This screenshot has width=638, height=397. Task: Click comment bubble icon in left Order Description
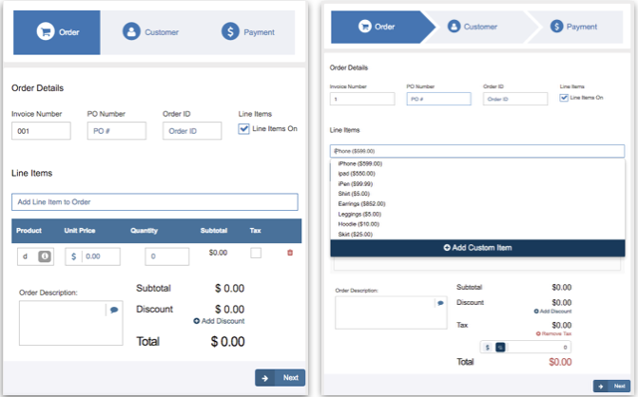[114, 310]
